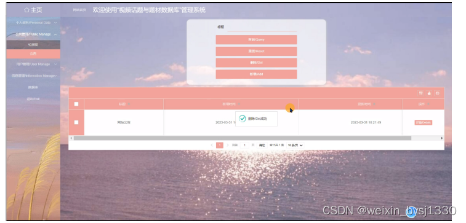Open the 数据库 sidebar item
466x223 pixels.
tap(33, 87)
